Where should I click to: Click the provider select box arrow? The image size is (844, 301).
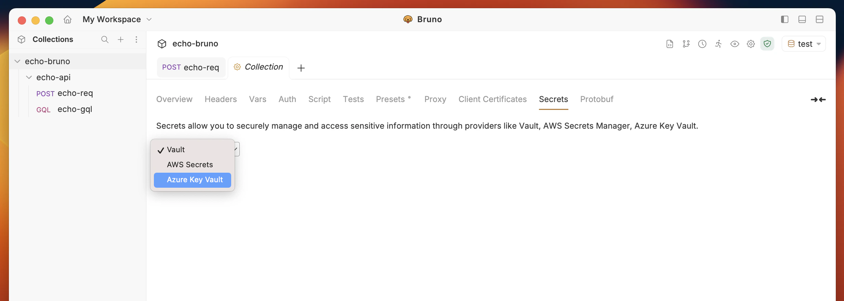(237, 149)
